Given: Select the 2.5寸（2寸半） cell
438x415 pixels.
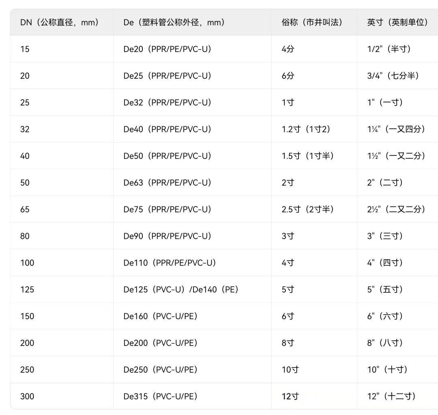Looking at the screenshot, I should (x=308, y=210).
